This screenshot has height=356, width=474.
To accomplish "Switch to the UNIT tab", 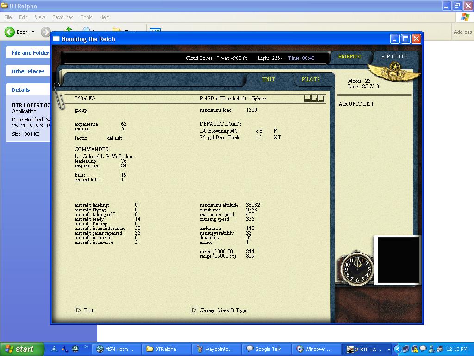I will click(268, 79).
